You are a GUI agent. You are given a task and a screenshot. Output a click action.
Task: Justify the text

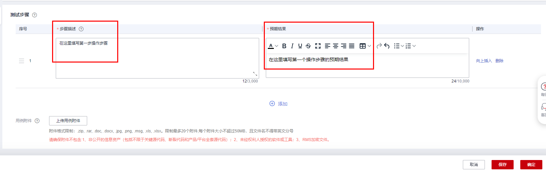coord(352,46)
